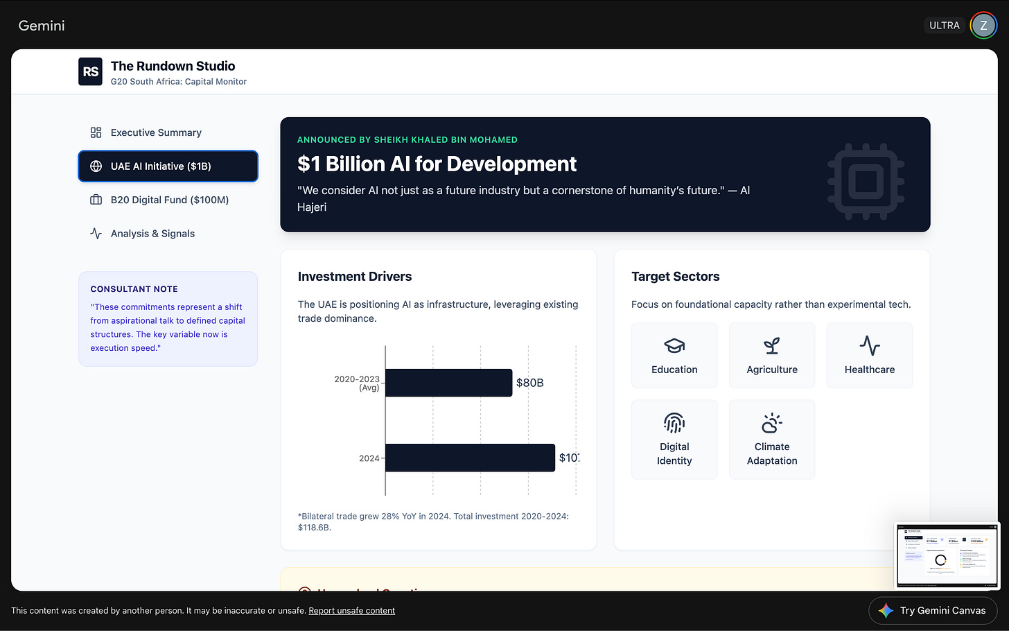The width and height of the screenshot is (1009, 631).
Task: Click the Gemini sparkle icon
Action: click(886, 610)
